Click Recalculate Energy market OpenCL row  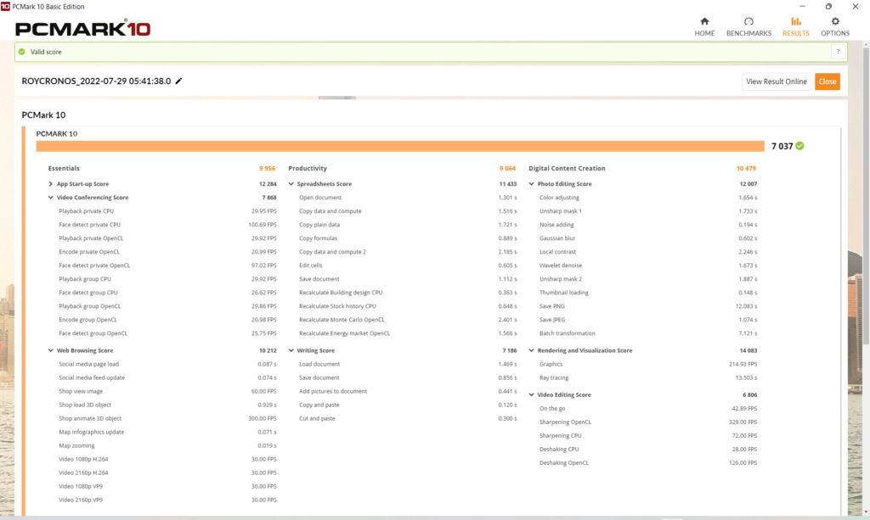(x=408, y=333)
